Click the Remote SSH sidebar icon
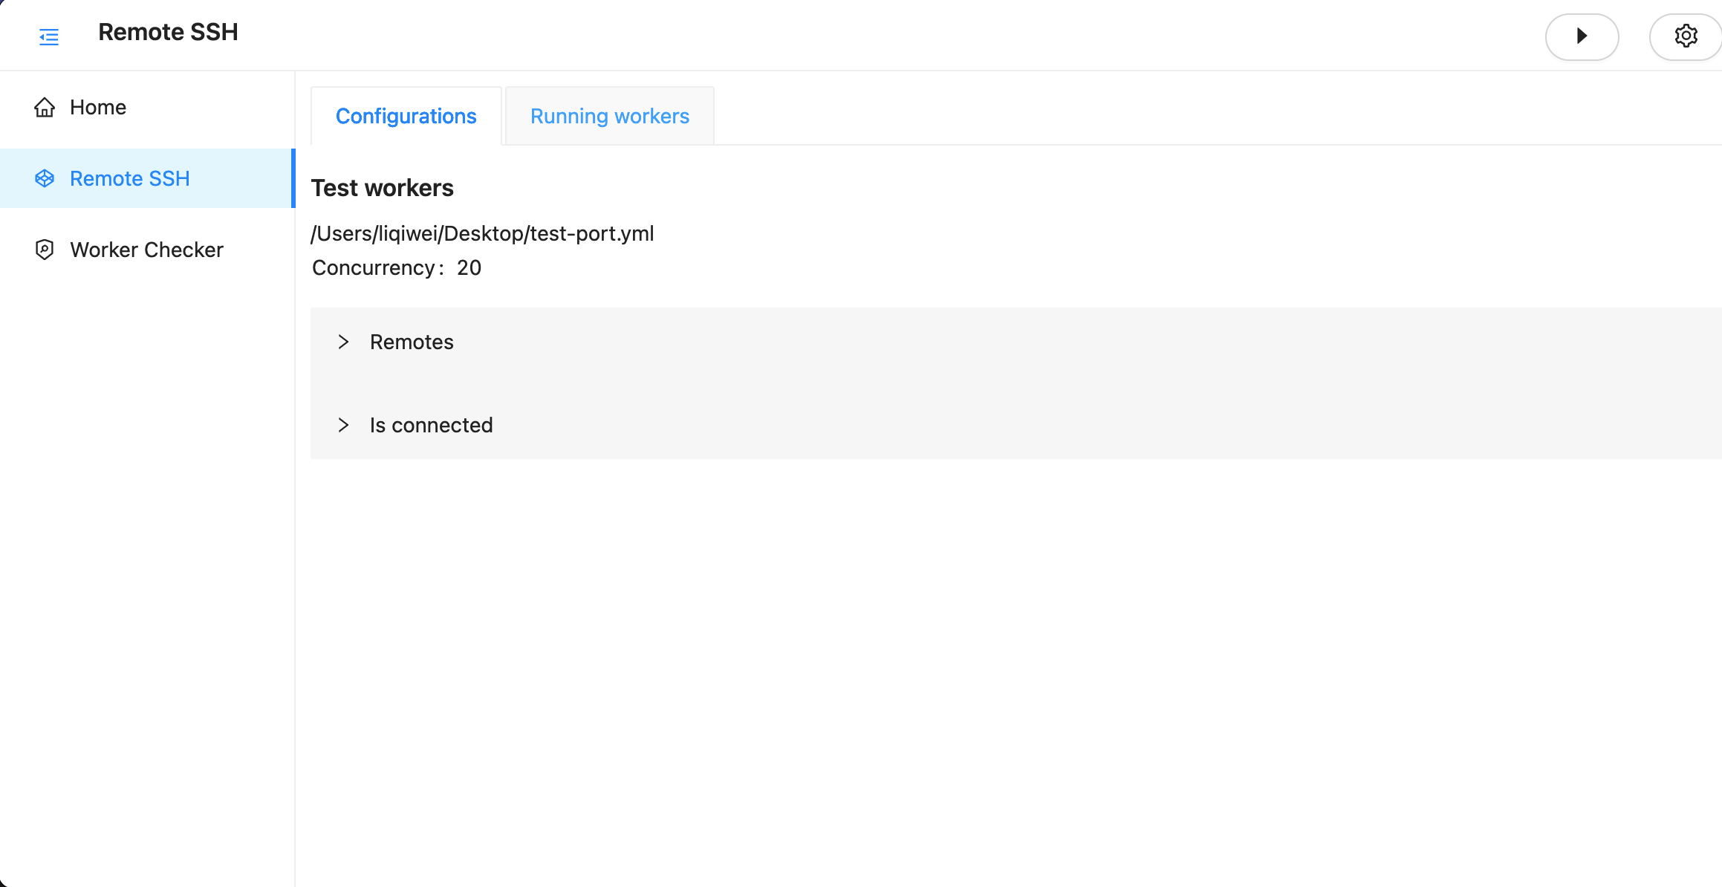This screenshot has height=887, width=1722. click(x=45, y=178)
